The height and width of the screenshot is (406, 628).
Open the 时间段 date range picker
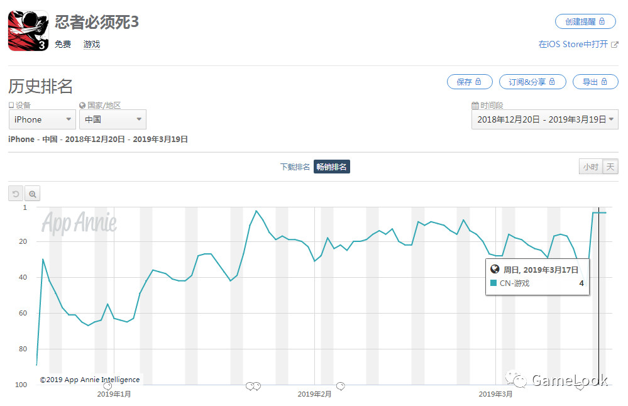pos(544,119)
